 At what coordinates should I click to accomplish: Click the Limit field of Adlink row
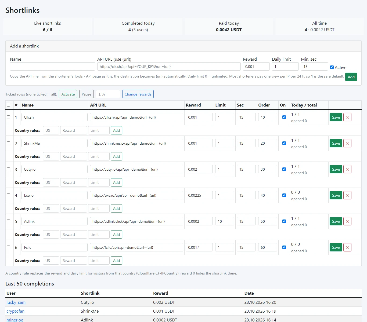[225, 221]
